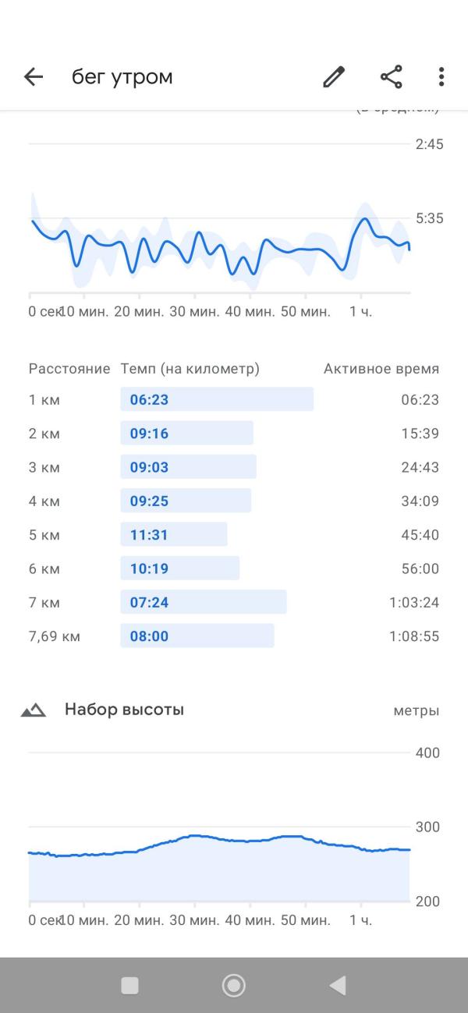Image resolution: width=468 pixels, height=1013 pixels.
Task: Tap the back arrow icon
Action: coord(33,76)
